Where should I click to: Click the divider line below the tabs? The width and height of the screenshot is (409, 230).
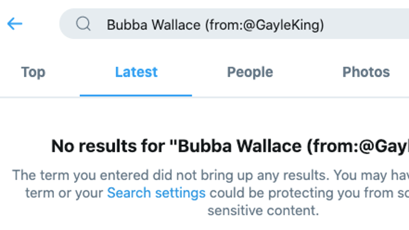click(204, 98)
